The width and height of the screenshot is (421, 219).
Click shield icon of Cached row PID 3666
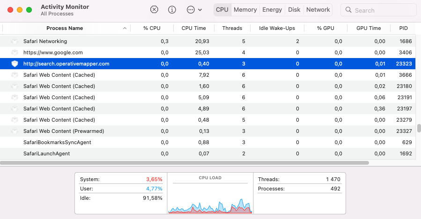point(15,75)
